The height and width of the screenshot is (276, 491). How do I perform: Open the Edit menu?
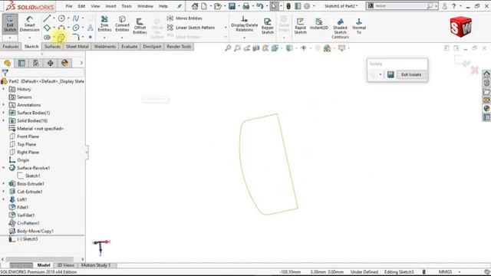point(81,6)
